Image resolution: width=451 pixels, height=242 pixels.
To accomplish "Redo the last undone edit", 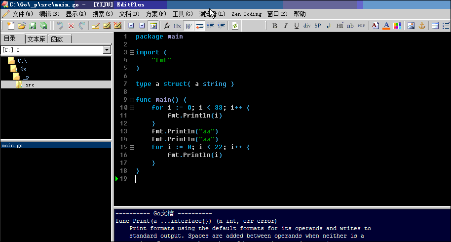I will point(82,26).
